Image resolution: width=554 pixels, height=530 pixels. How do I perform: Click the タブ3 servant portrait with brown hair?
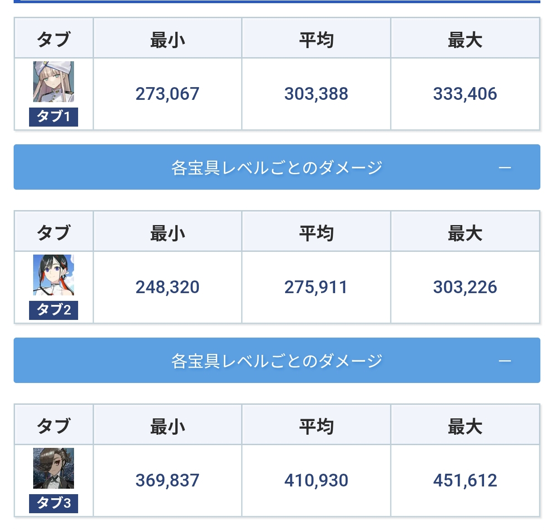point(54,468)
